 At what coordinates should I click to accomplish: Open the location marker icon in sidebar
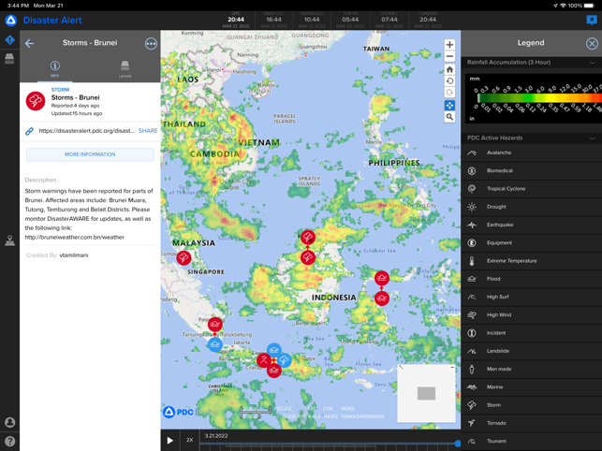[x=9, y=240]
